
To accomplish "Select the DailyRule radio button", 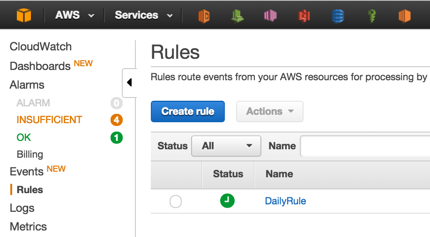I will tap(176, 202).
